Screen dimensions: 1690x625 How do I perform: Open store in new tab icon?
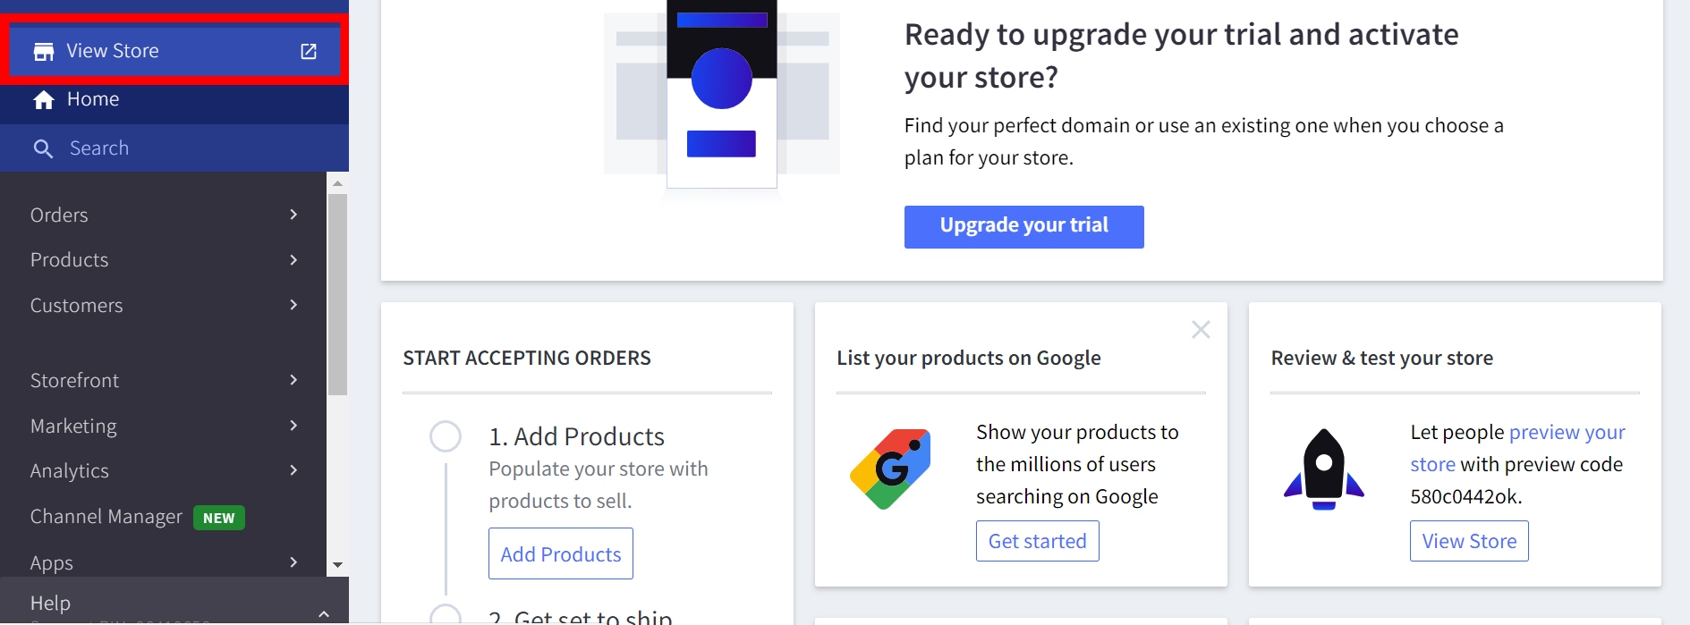309,52
